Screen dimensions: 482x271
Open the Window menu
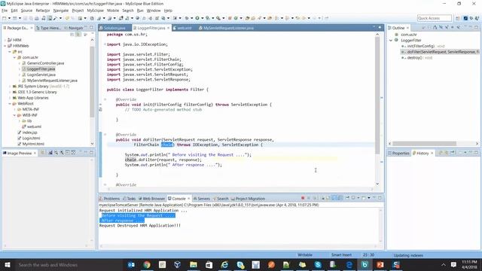click(x=154, y=11)
